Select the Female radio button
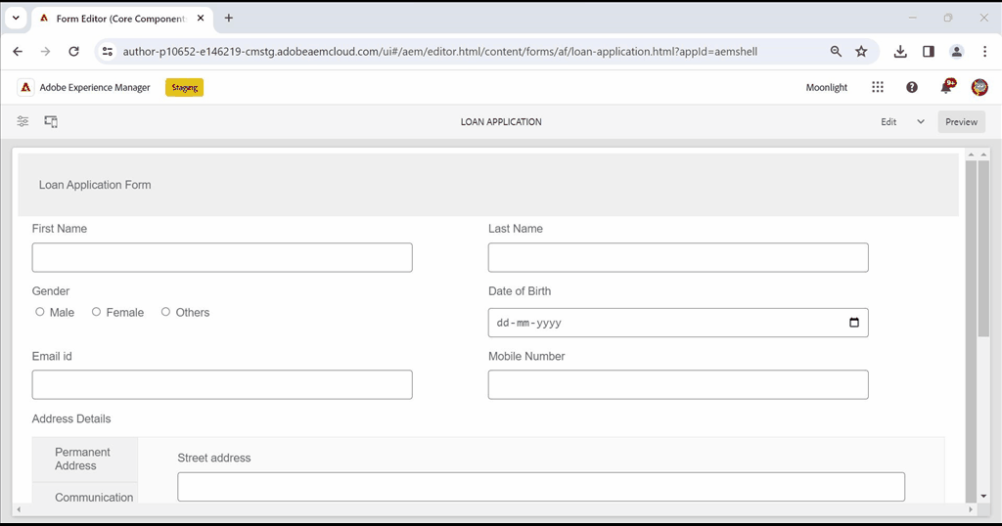 click(97, 312)
